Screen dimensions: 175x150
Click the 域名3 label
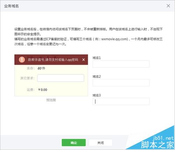(97, 95)
